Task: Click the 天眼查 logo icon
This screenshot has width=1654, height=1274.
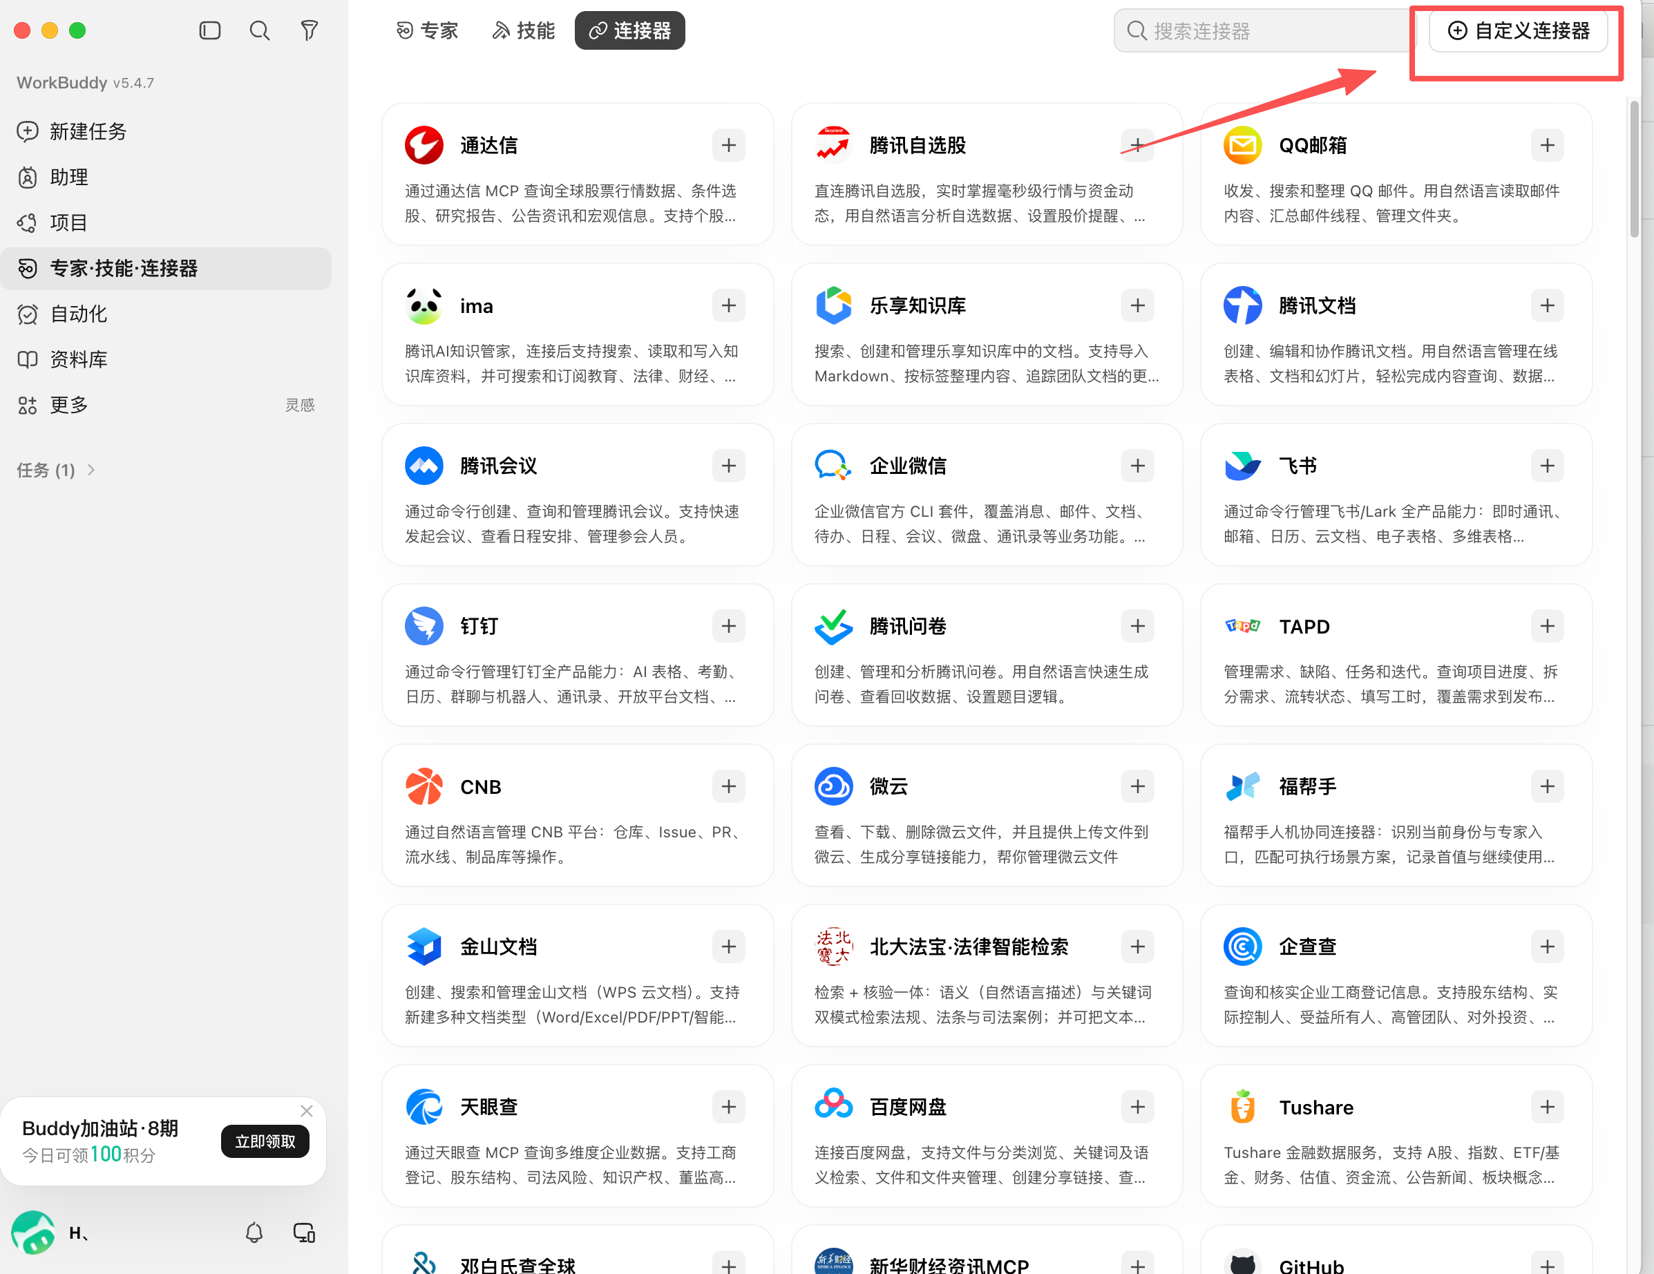Action: 424,1107
